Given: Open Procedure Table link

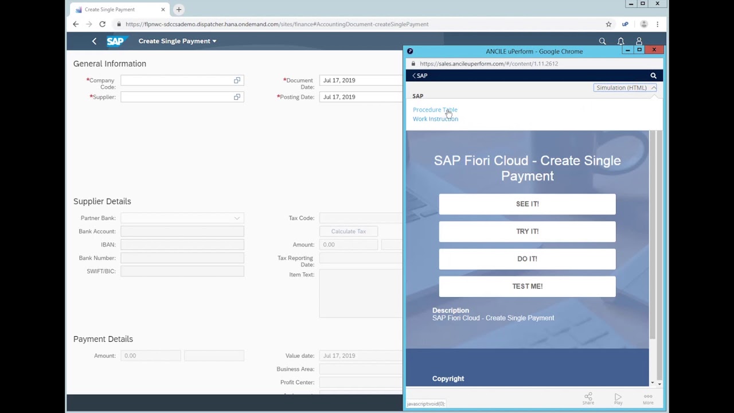Looking at the screenshot, I should [435, 110].
